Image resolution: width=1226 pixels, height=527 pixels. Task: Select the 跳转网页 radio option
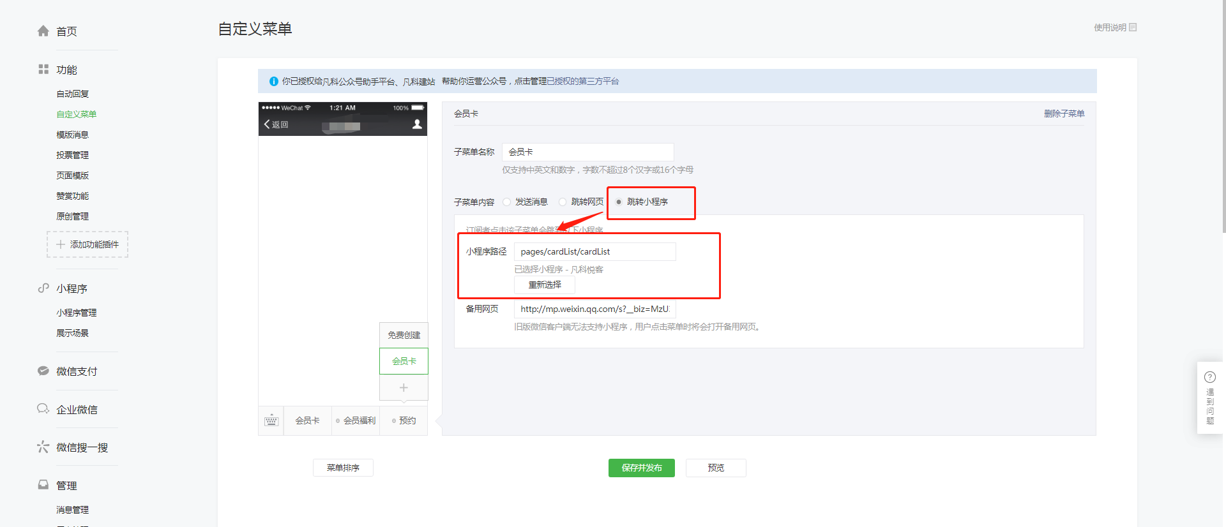pyautogui.click(x=563, y=202)
